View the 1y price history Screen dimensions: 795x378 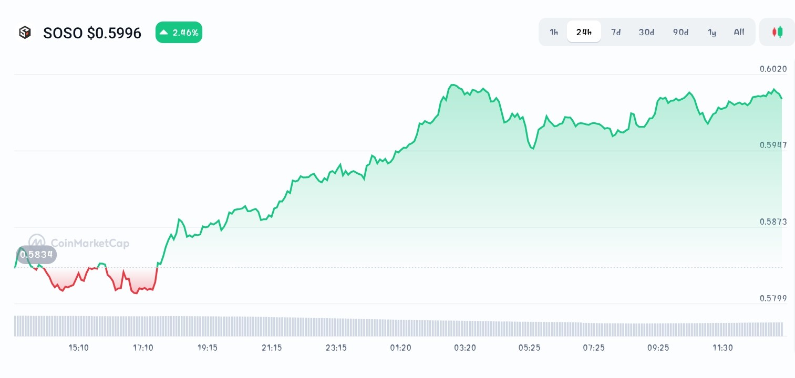(712, 32)
